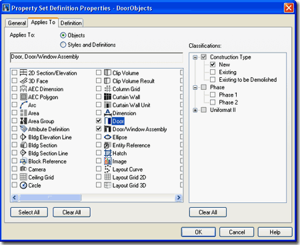Click the Bldg Section icon
Image resolution: width=300 pixels, height=245 pixels.
[23, 145]
